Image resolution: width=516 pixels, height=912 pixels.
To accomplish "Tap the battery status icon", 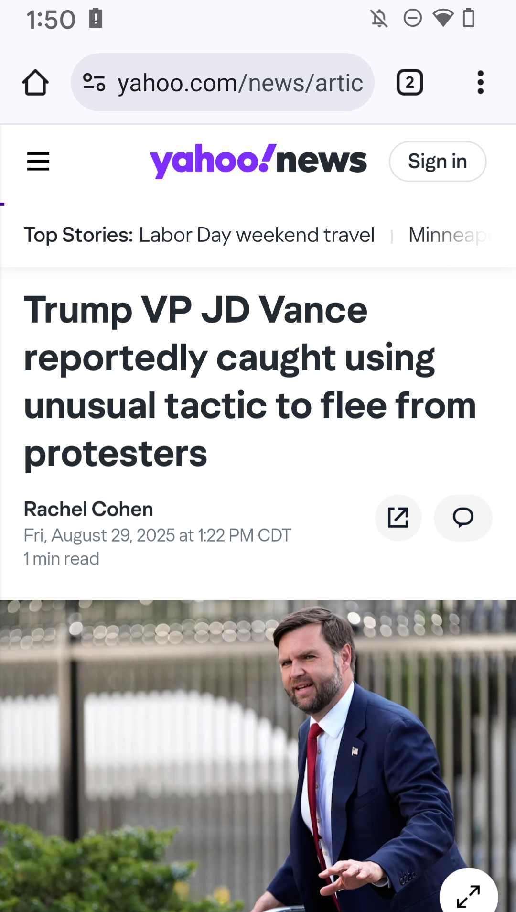I will coord(469,19).
